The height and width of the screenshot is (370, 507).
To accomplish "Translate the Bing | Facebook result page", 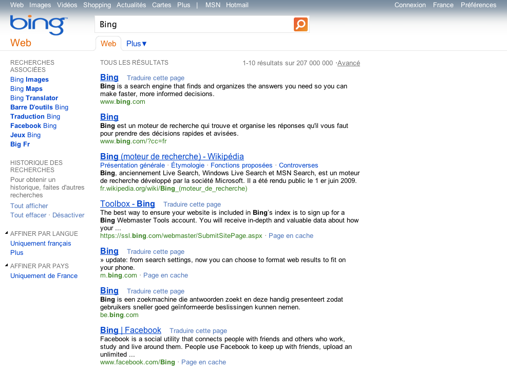I will point(198,331).
